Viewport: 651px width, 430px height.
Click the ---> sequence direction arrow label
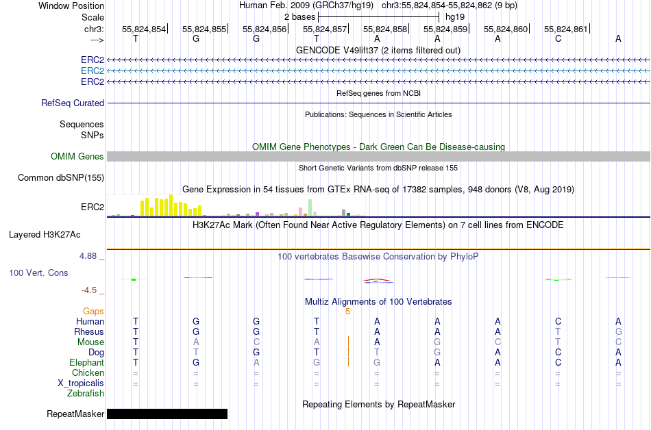(x=97, y=40)
